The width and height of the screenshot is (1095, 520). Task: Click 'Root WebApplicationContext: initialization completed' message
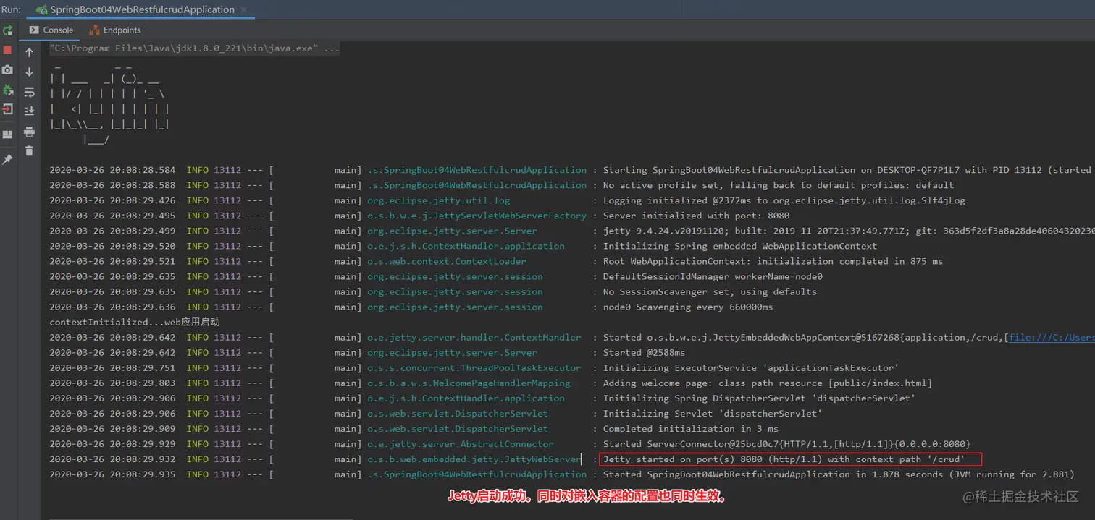pos(773,261)
